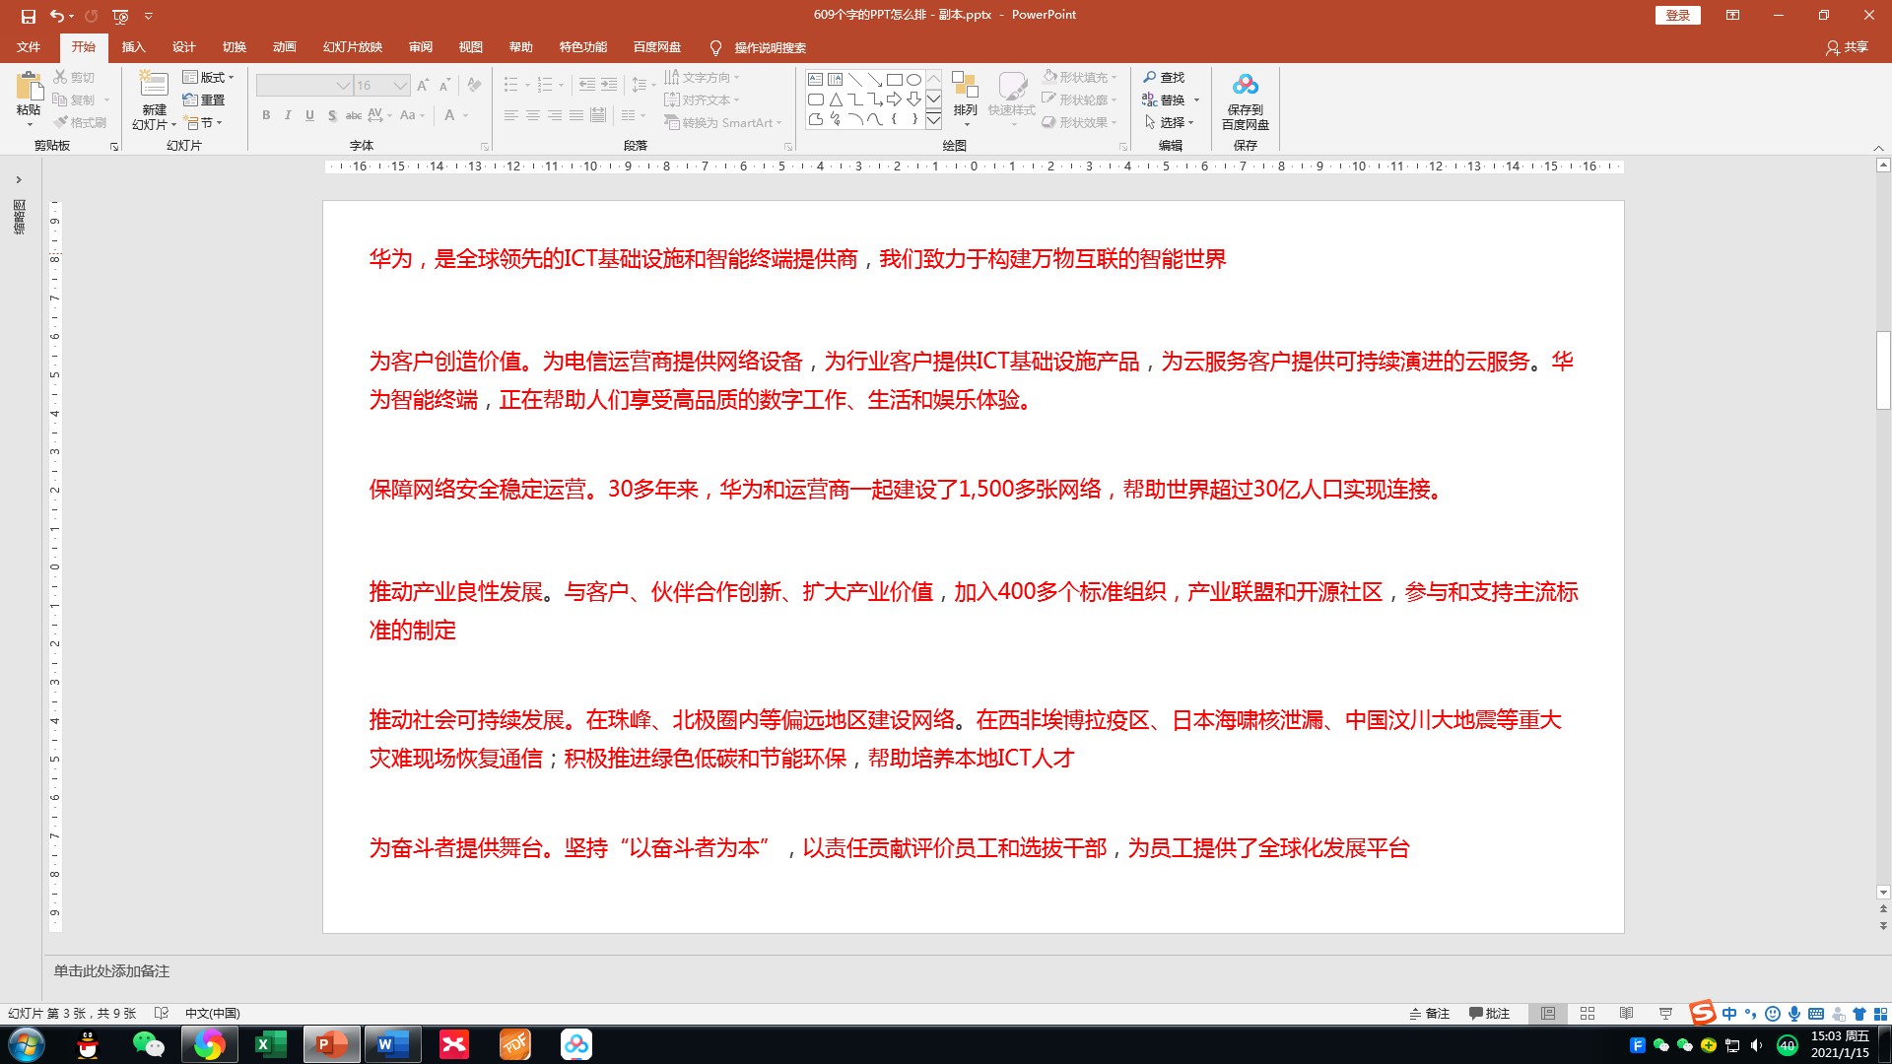Click the Clear All Formatting eraser icon
Image resolution: width=1892 pixels, height=1064 pixels.
pyautogui.click(x=474, y=86)
